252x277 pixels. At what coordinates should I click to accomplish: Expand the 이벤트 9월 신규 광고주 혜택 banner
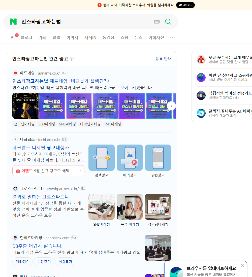coord(48,171)
